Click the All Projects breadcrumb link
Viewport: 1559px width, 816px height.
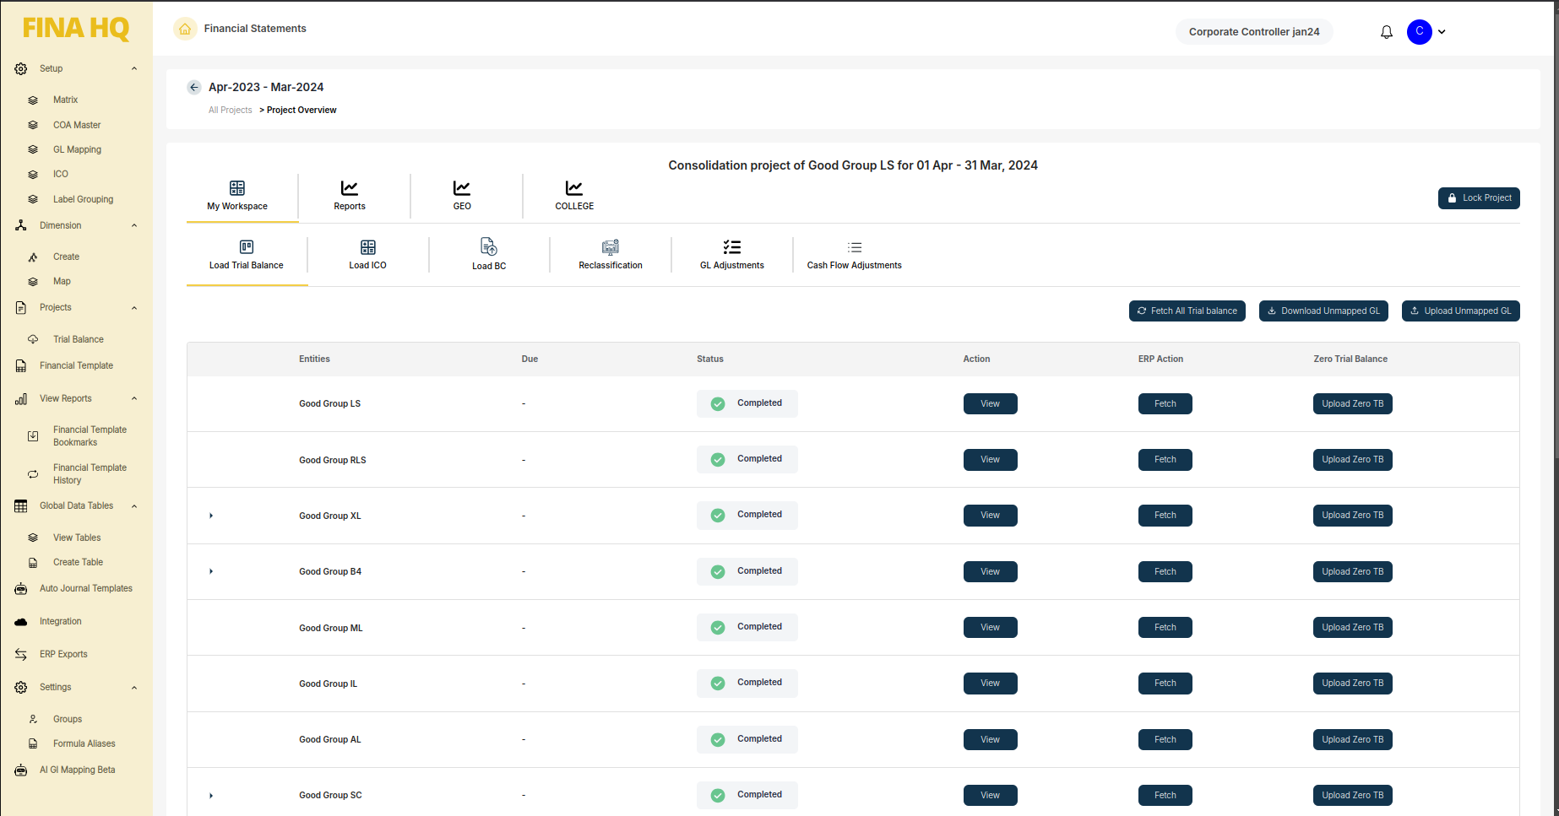(230, 110)
